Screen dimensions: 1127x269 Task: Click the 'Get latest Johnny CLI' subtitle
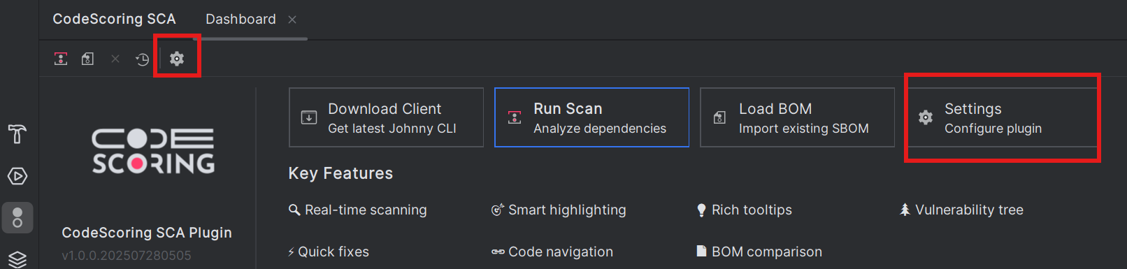(x=392, y=129)
